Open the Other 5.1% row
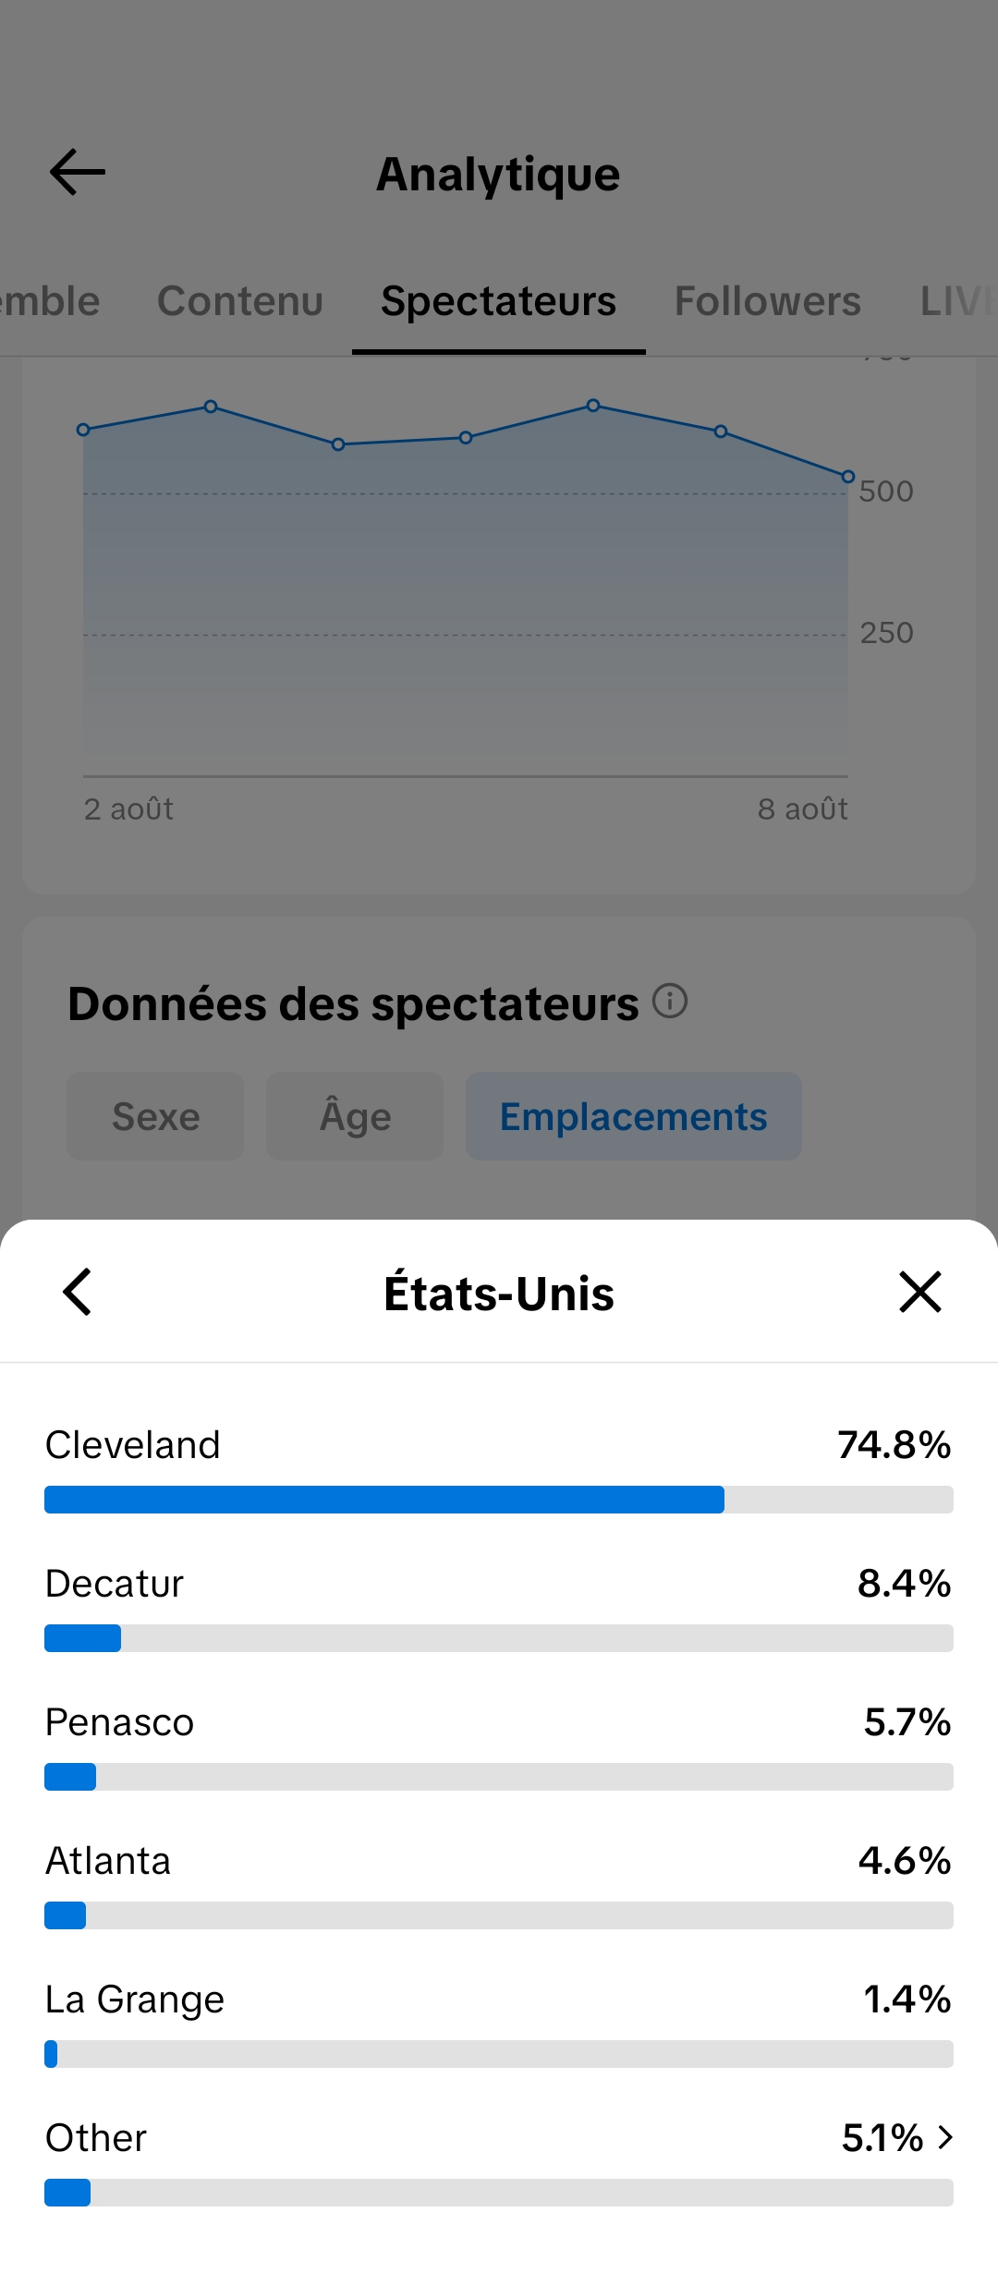The width and height of the screenshot is (998, 2273). (499, 2161)
